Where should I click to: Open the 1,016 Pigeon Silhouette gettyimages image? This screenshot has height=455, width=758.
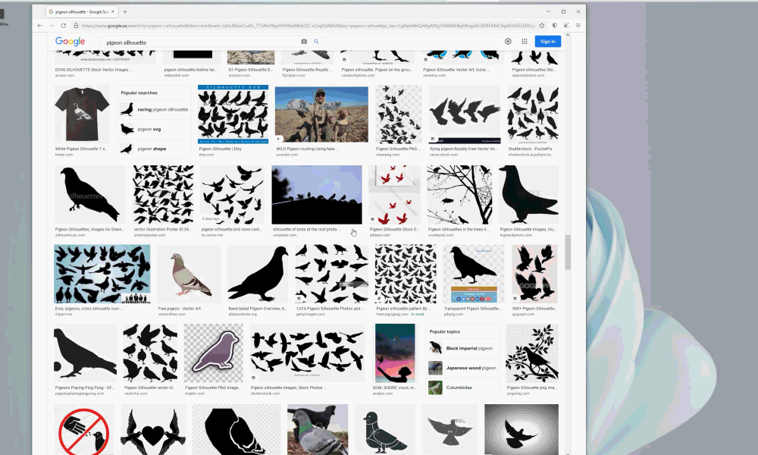click(332, 275)
